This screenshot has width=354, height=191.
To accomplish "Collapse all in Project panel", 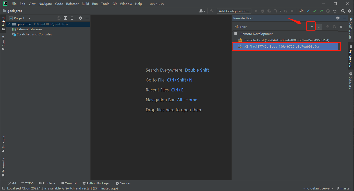I will pyautogui.click(x=72, y=18).
